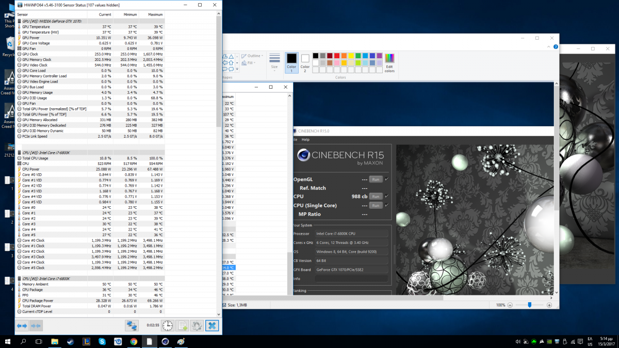Open League of Legends taskbar icon
This screenshot has height=348, width=619.
pyautogui.click(x=86, y=341)
